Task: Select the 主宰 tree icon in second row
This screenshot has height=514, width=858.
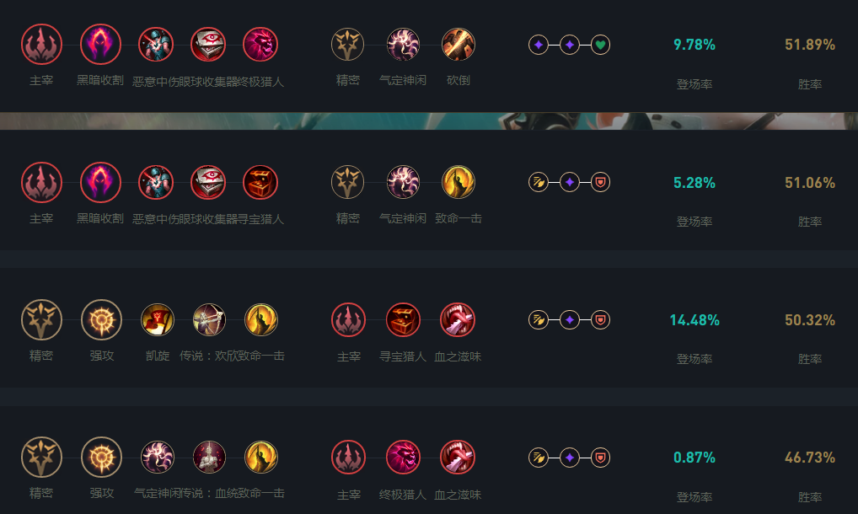Action: click(41, 182)
